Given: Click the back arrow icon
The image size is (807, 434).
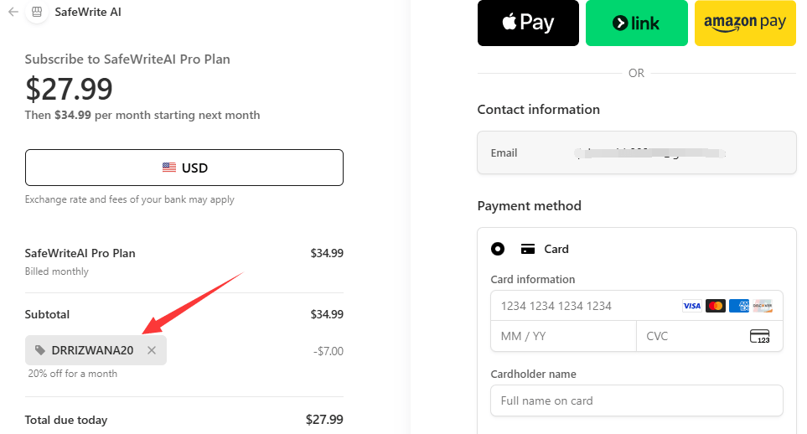Looking at the screenshot, I should [13, 12].
